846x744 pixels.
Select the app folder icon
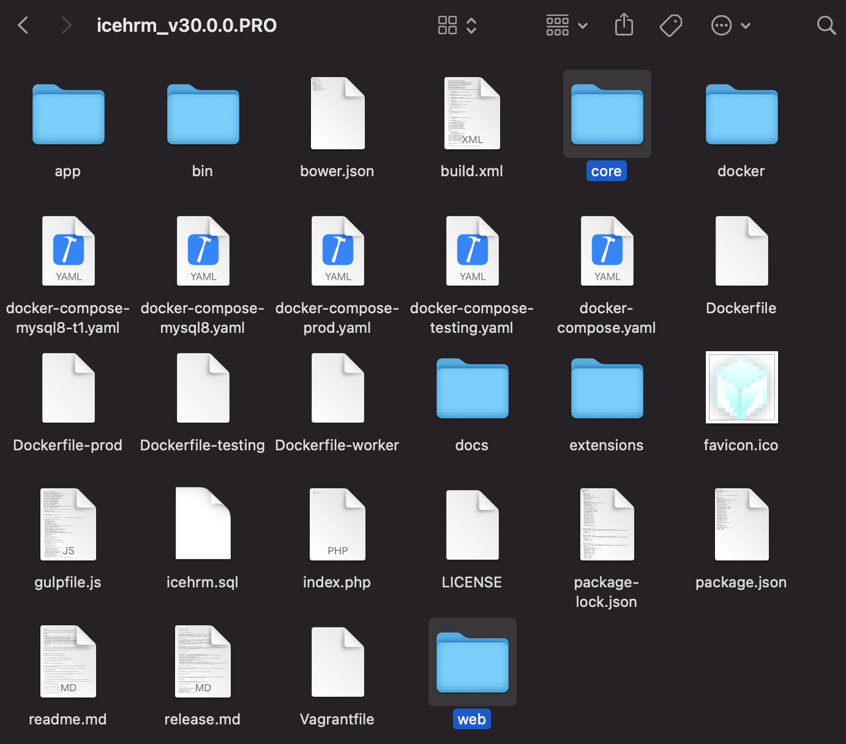click(68, 114)
